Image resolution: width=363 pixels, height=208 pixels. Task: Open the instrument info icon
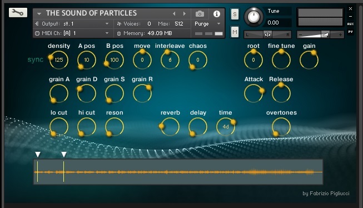coord(217,14)
